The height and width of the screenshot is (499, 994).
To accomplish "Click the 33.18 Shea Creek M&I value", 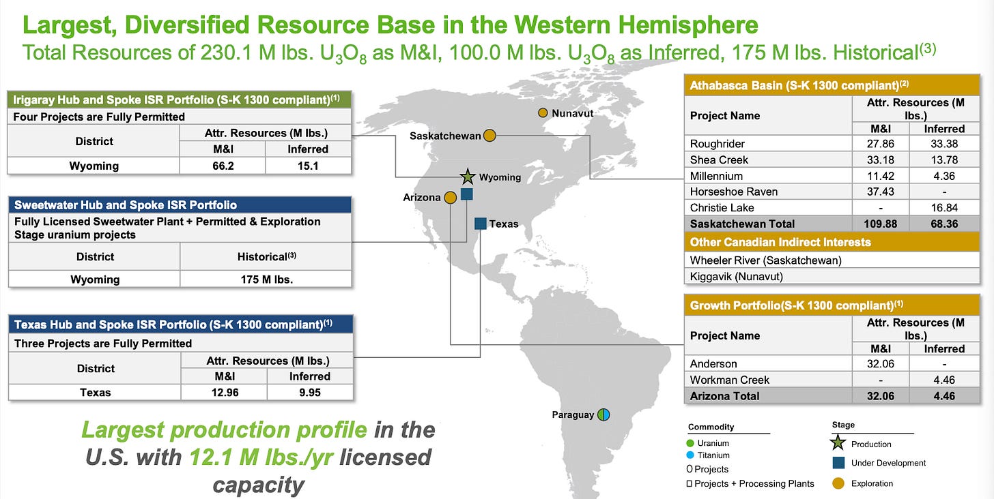I will point(881,160).
